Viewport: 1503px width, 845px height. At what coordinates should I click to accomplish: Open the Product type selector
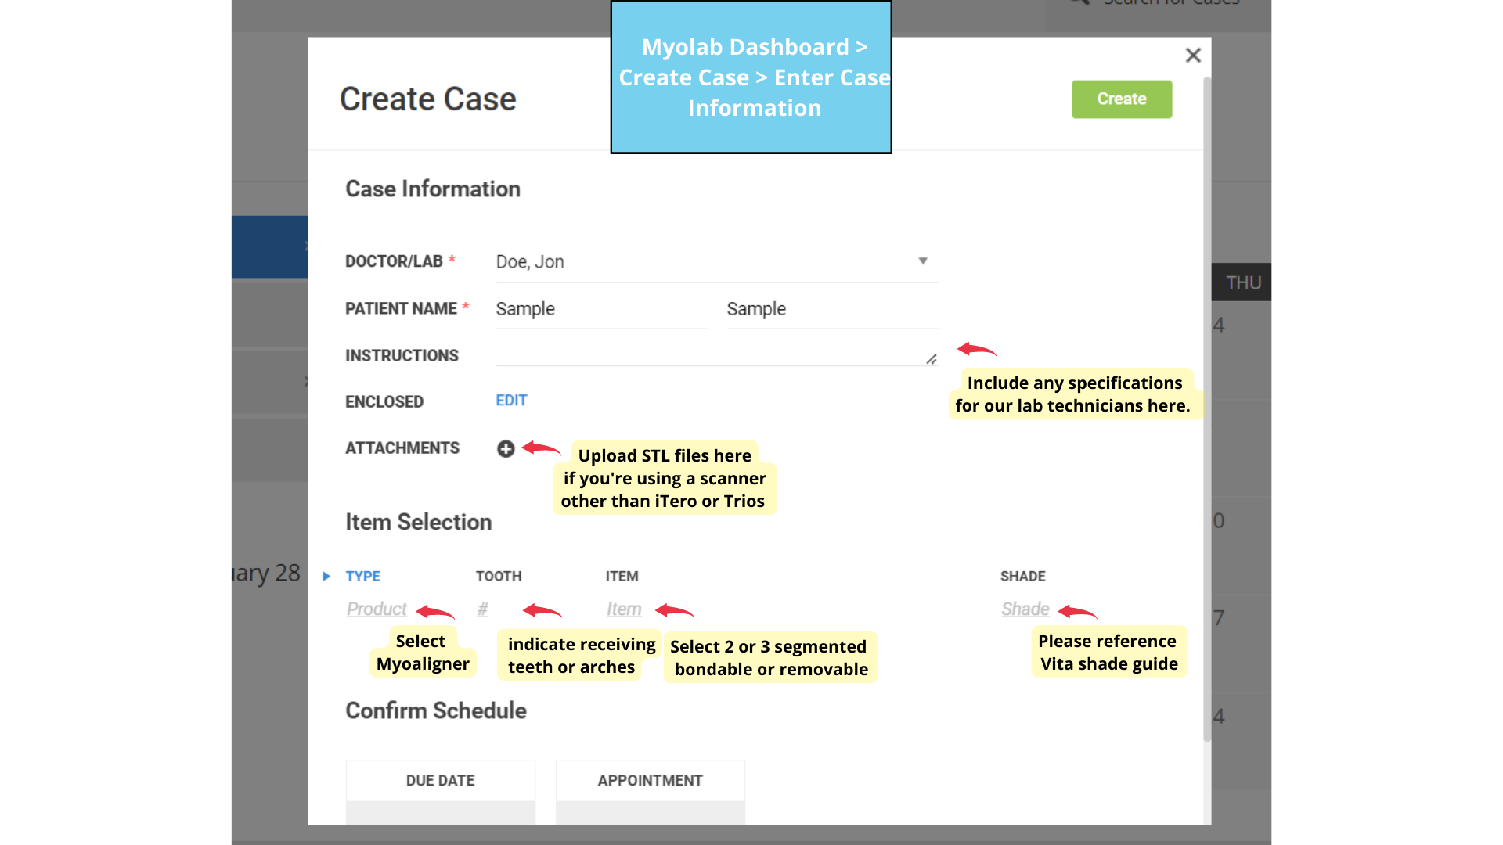[x=377, y=609]
